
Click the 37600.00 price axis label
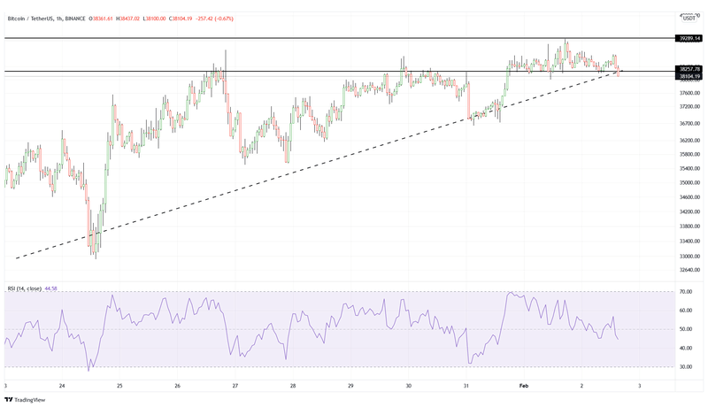tap(690, 94)
